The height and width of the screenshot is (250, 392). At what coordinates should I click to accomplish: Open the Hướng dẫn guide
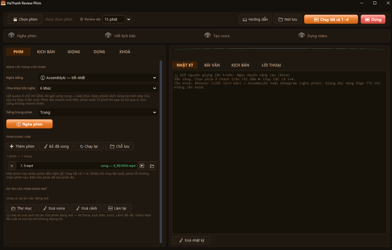point(255,19)
